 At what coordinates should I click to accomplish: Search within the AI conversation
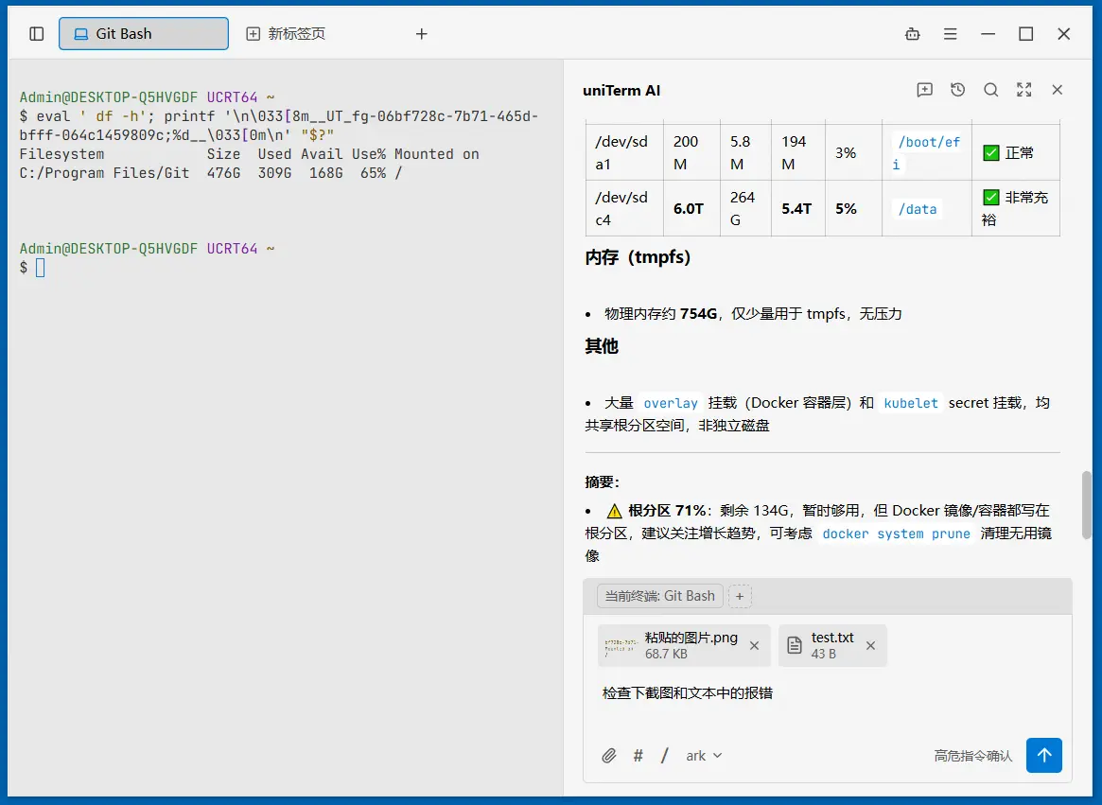coord(991,89)
